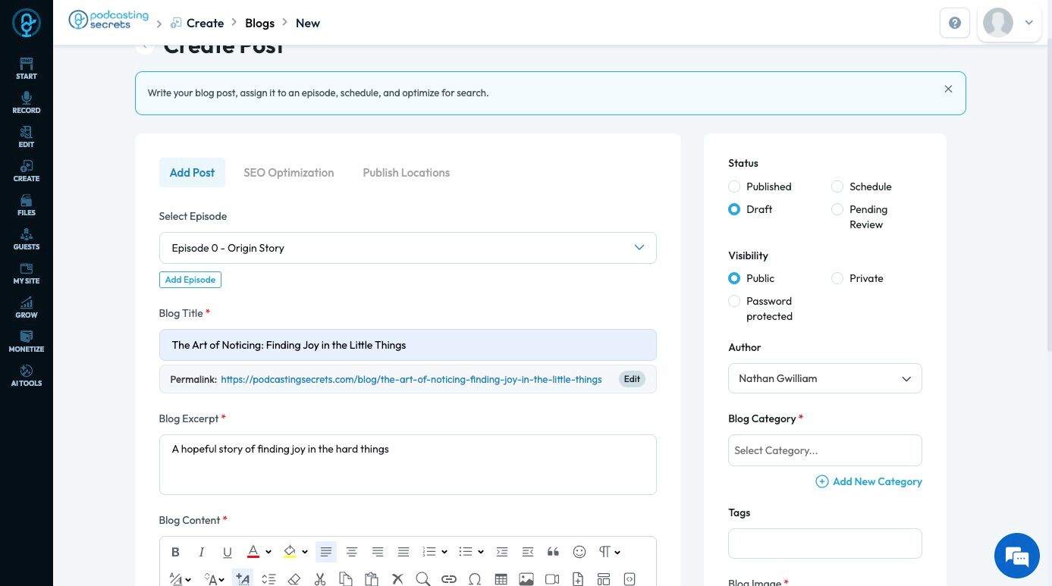The height and width of the screenshot is (586, 1052).
Task: Open the Record section in sidebar
Action: click(27, 102)
